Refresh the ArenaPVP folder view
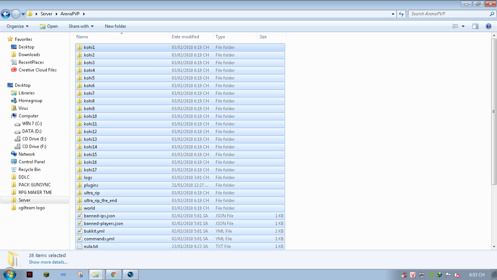The width and height of the screenshot is (497, 280). [401, 14]
